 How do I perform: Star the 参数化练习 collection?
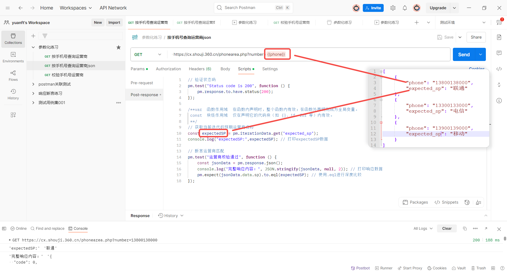point(119,47)
